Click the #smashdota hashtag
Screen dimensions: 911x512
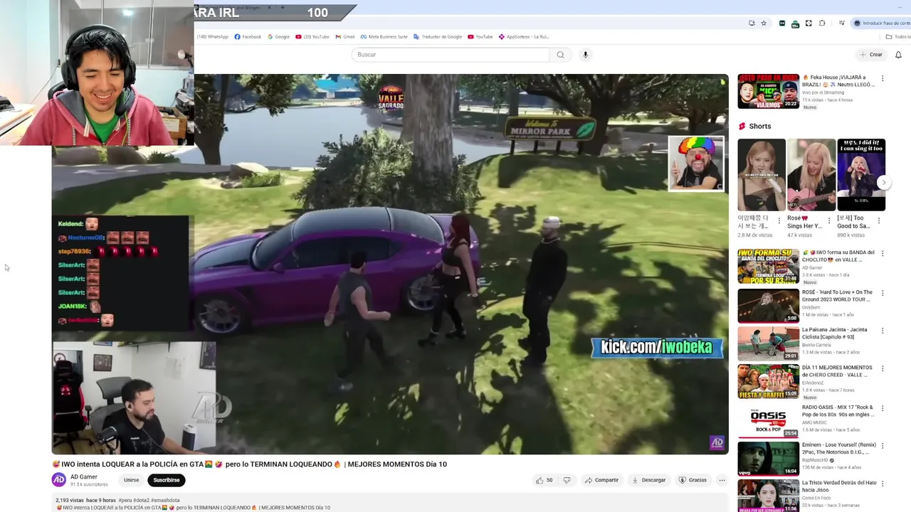[166, 500]
